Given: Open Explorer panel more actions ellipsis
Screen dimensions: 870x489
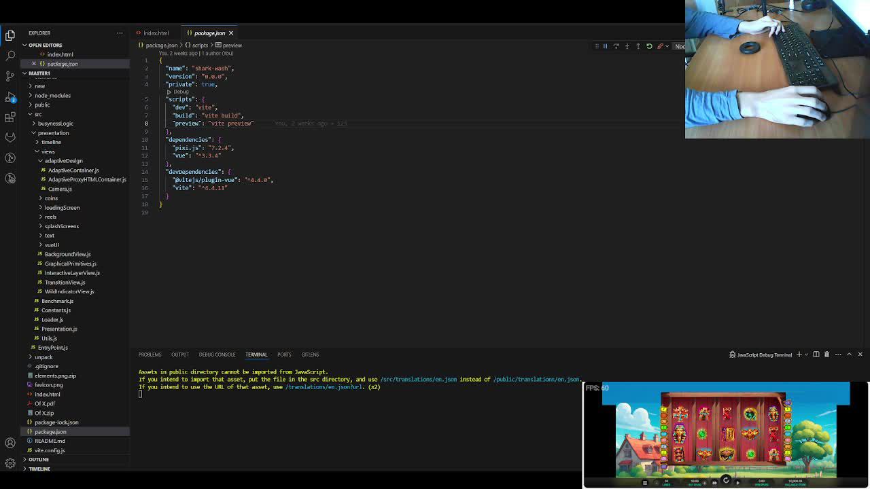Looking at the screenshot, I should click(x=120, y=33).
